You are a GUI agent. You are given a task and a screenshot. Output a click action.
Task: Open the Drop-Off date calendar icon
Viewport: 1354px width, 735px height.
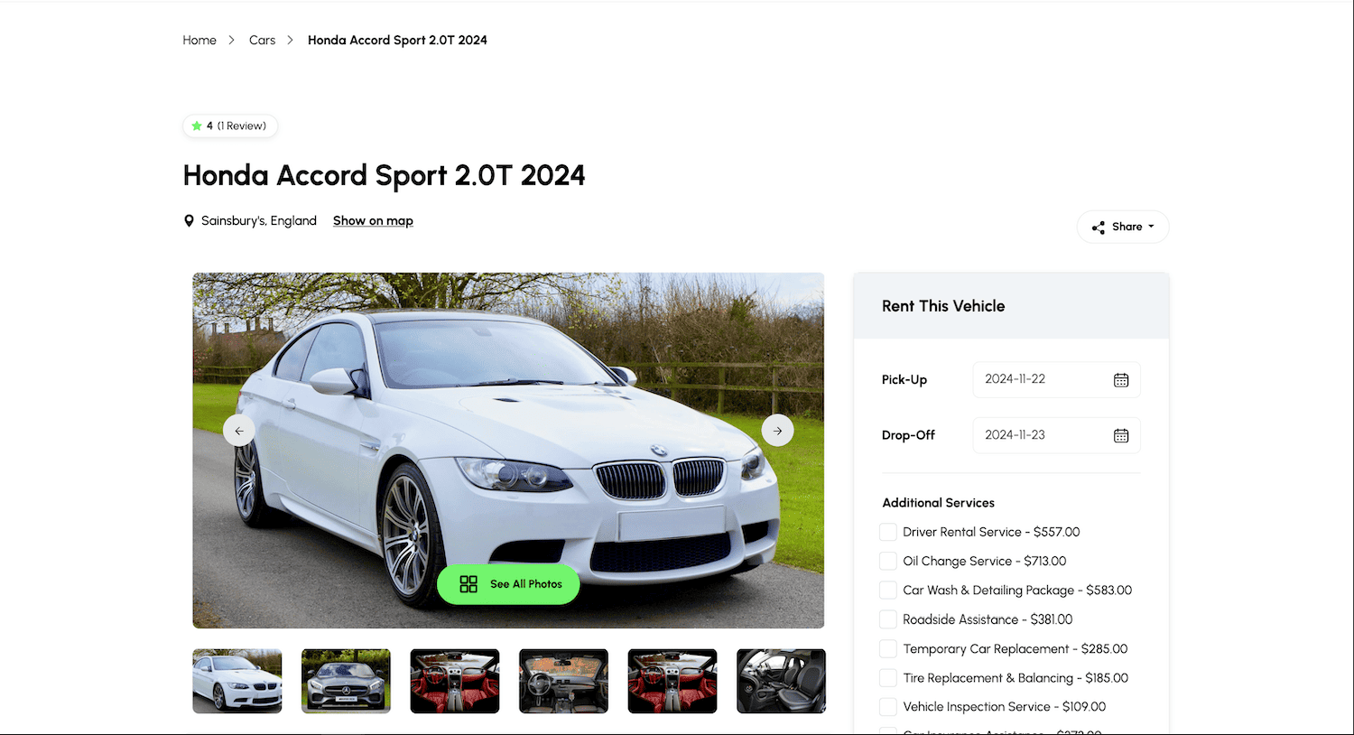[1120, 435]
